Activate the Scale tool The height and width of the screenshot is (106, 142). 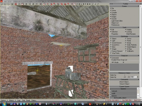[22, 4]
